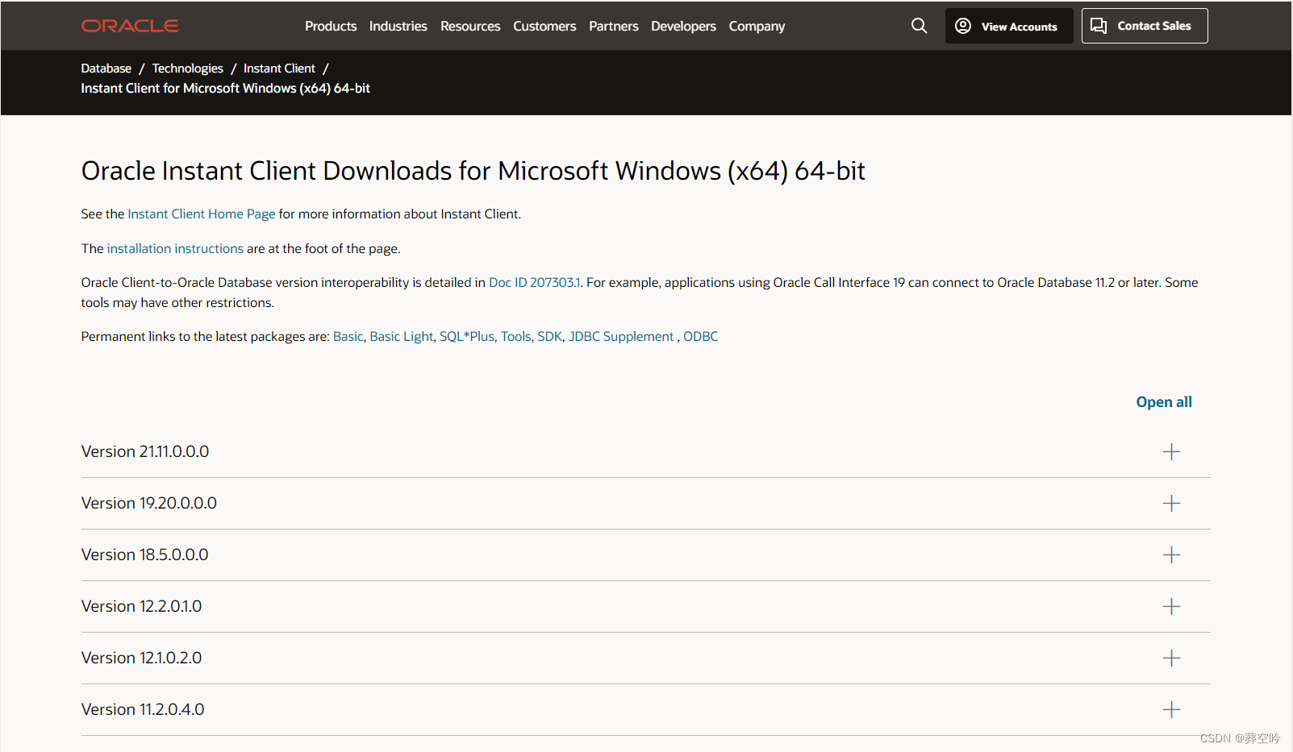Open the Resources menu
The height and width of the screenshot is (752, 1293).
click(470, 26)
